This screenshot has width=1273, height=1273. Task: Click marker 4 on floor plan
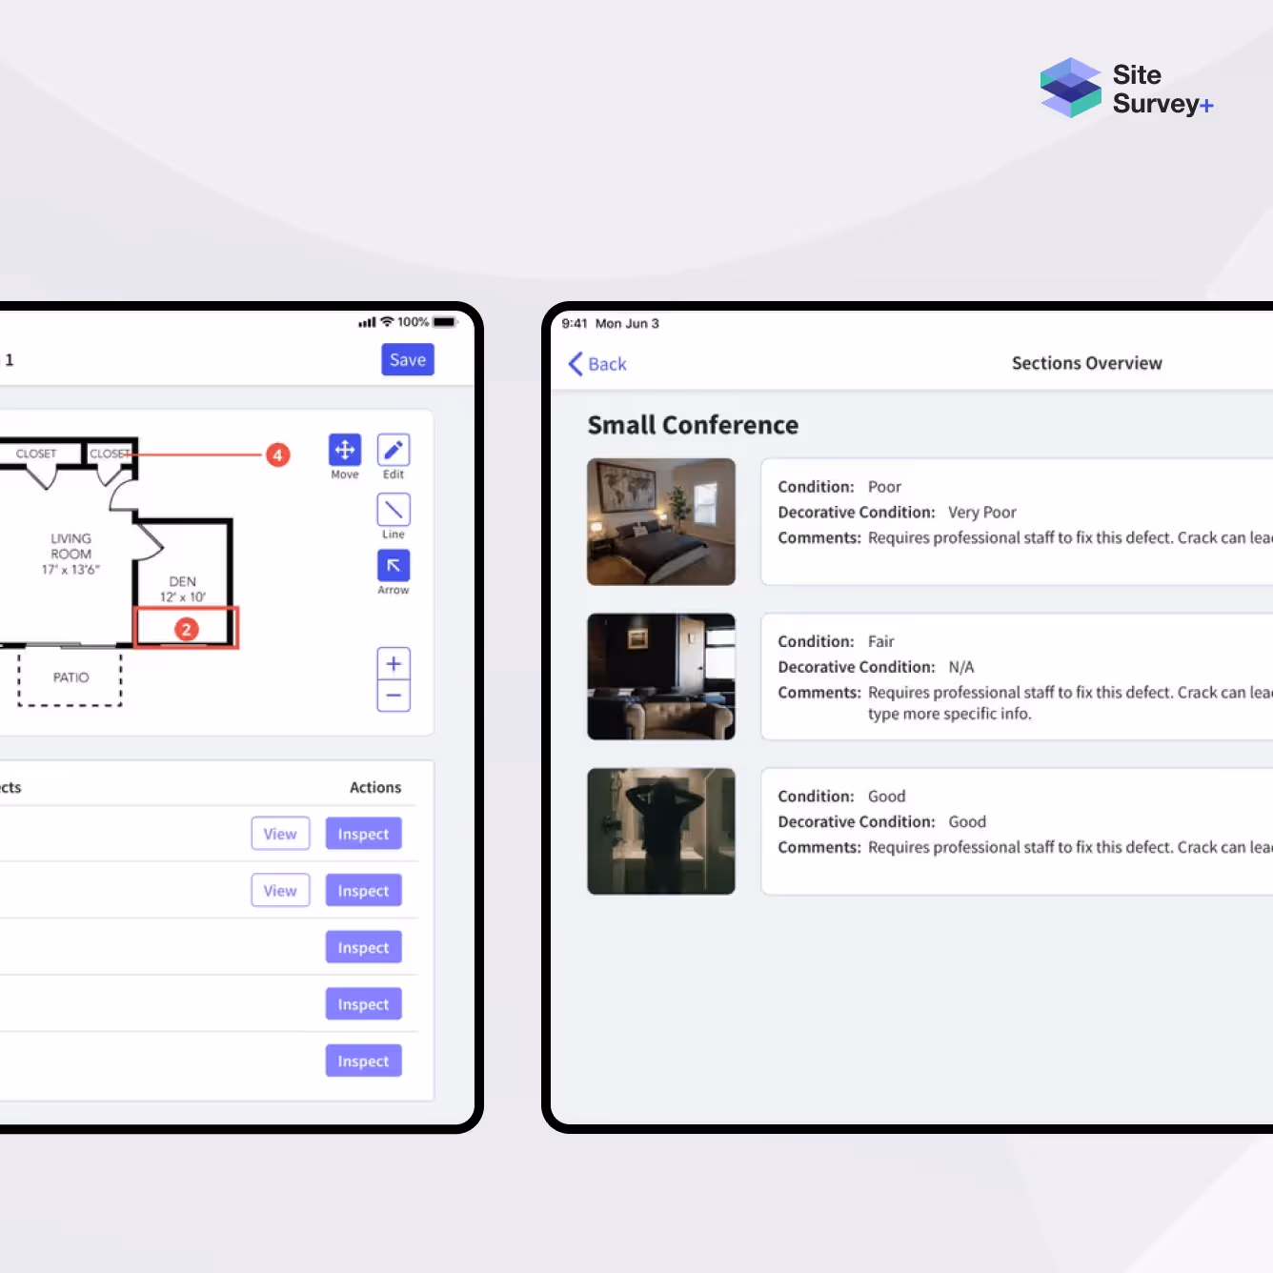[277, 455]
